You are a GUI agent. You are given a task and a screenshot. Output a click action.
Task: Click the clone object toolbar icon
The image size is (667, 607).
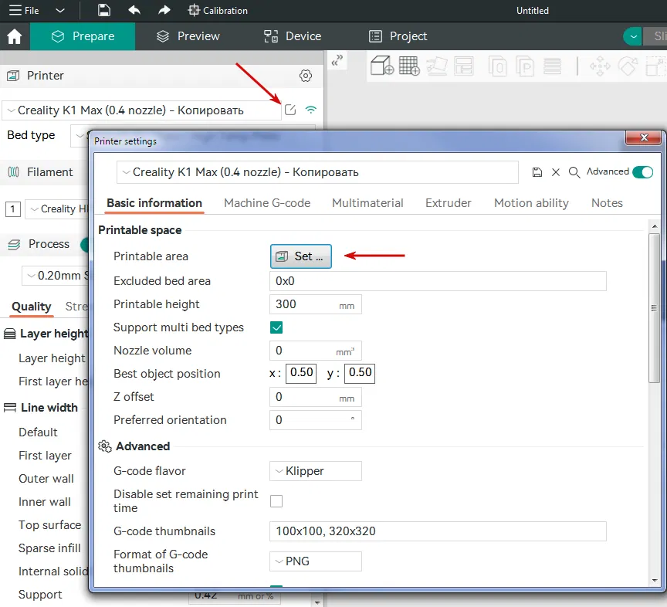497,66
